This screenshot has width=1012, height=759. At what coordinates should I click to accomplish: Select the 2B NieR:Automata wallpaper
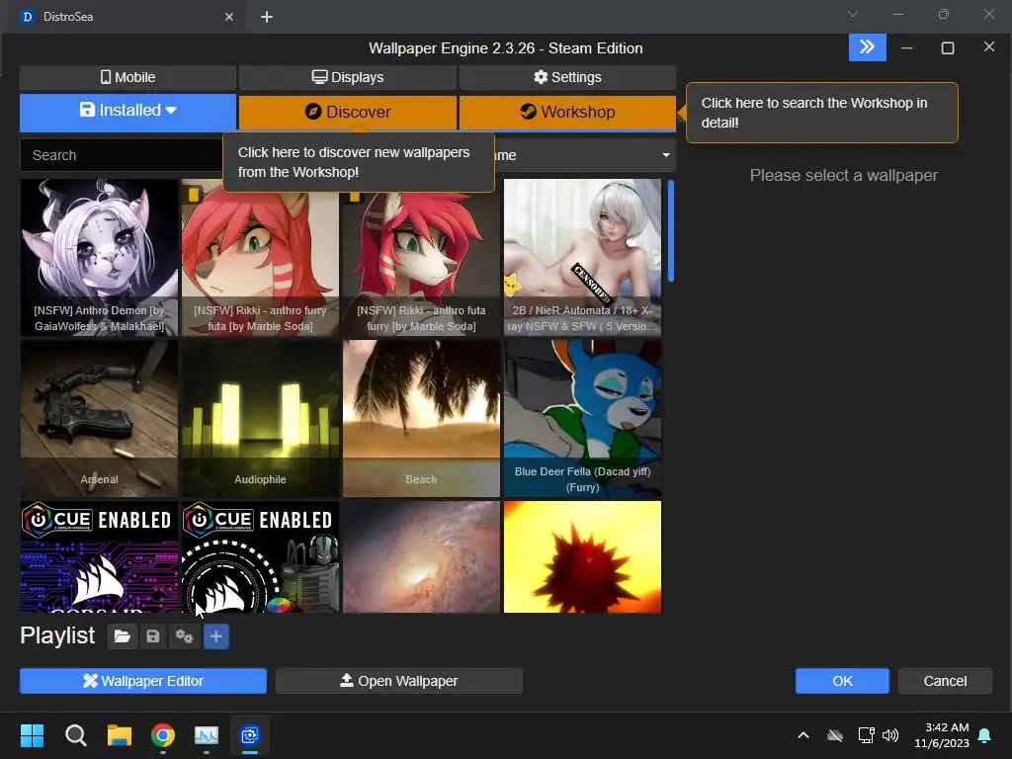(583, 258)
